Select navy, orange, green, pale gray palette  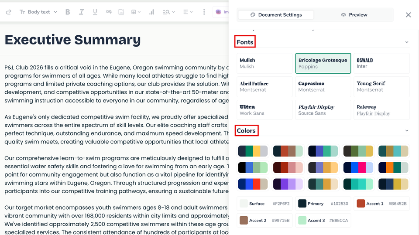(393, 168)
